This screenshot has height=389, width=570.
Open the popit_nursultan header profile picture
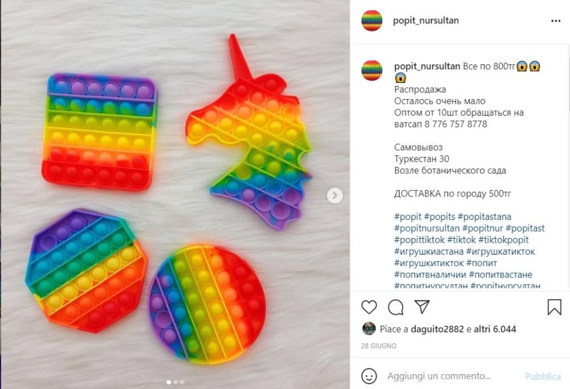point(372,21)
